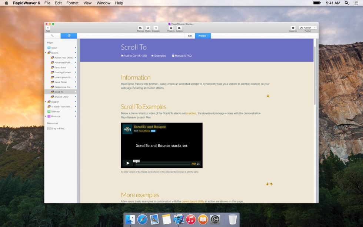Screen dimensions: 363x227
Task: Click the preview vertical scrollbar
Action: [x=315, y=76]
